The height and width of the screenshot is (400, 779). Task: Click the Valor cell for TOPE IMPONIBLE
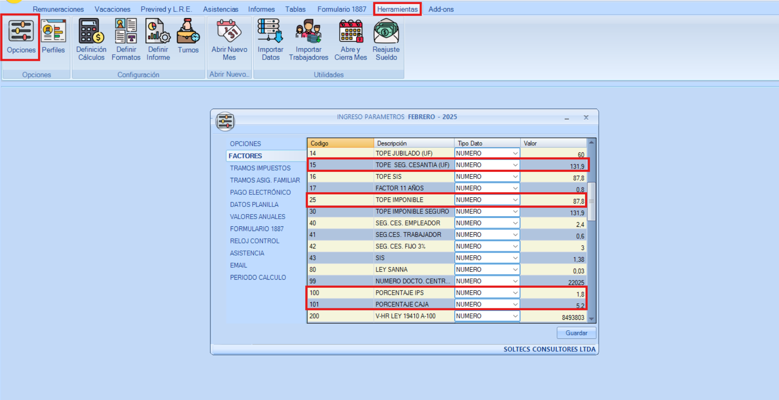553,200
